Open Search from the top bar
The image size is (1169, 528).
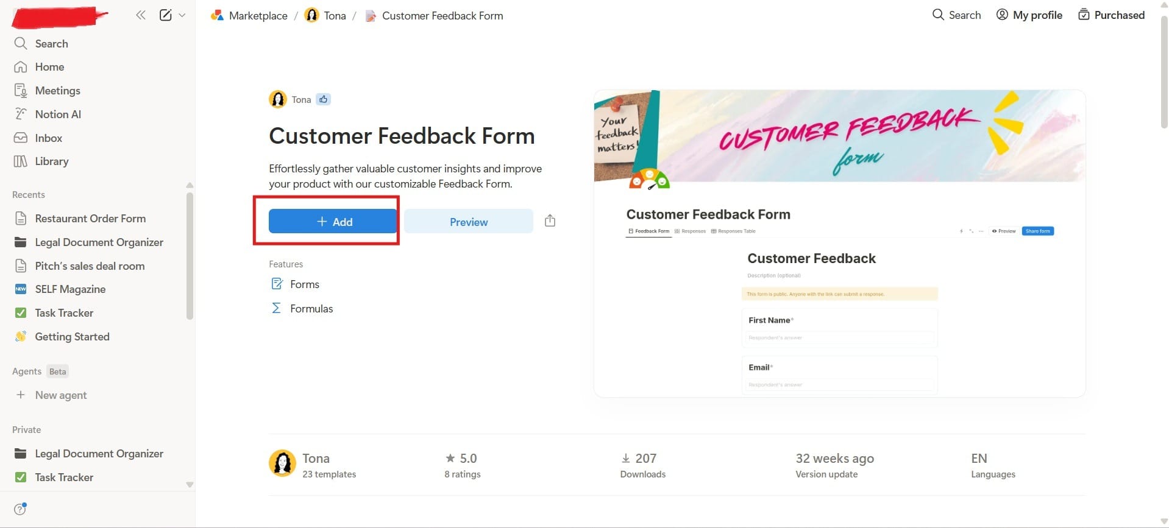[956, 15]
